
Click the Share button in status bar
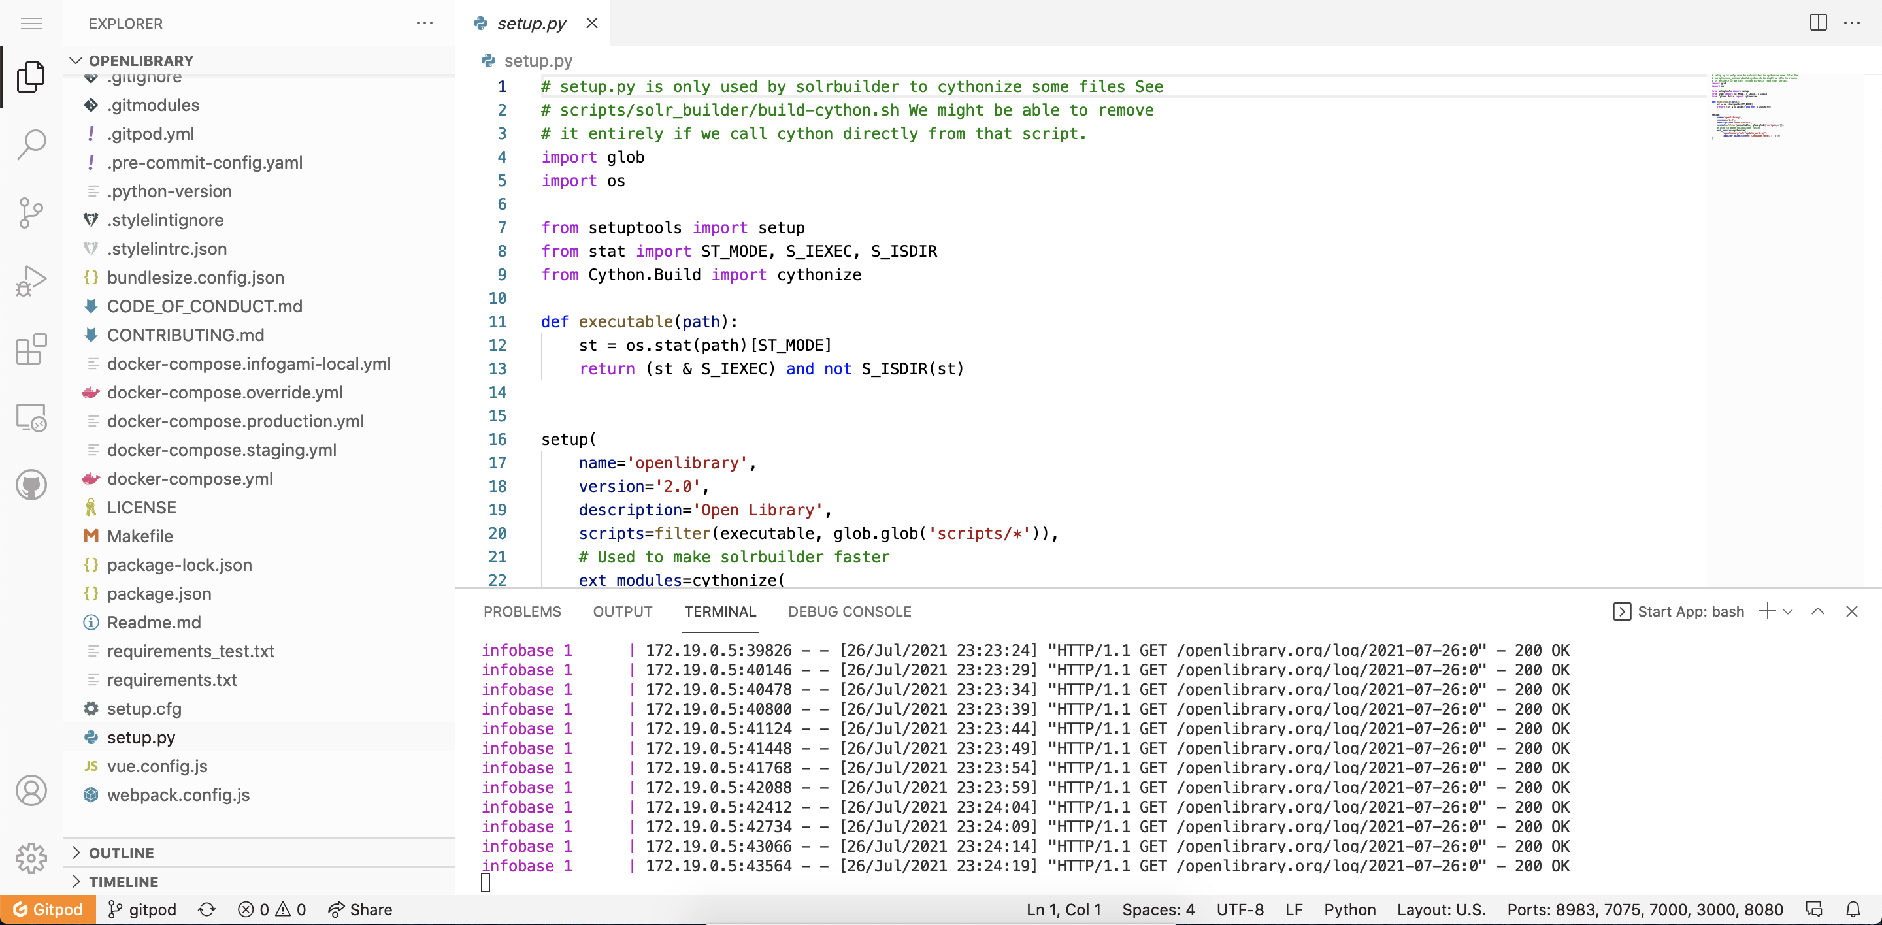pos(360,909)
